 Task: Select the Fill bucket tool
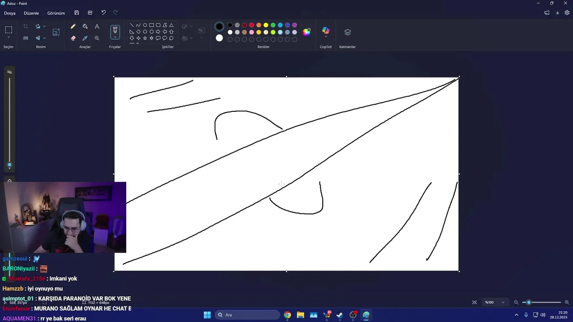[x=85, y=26]
